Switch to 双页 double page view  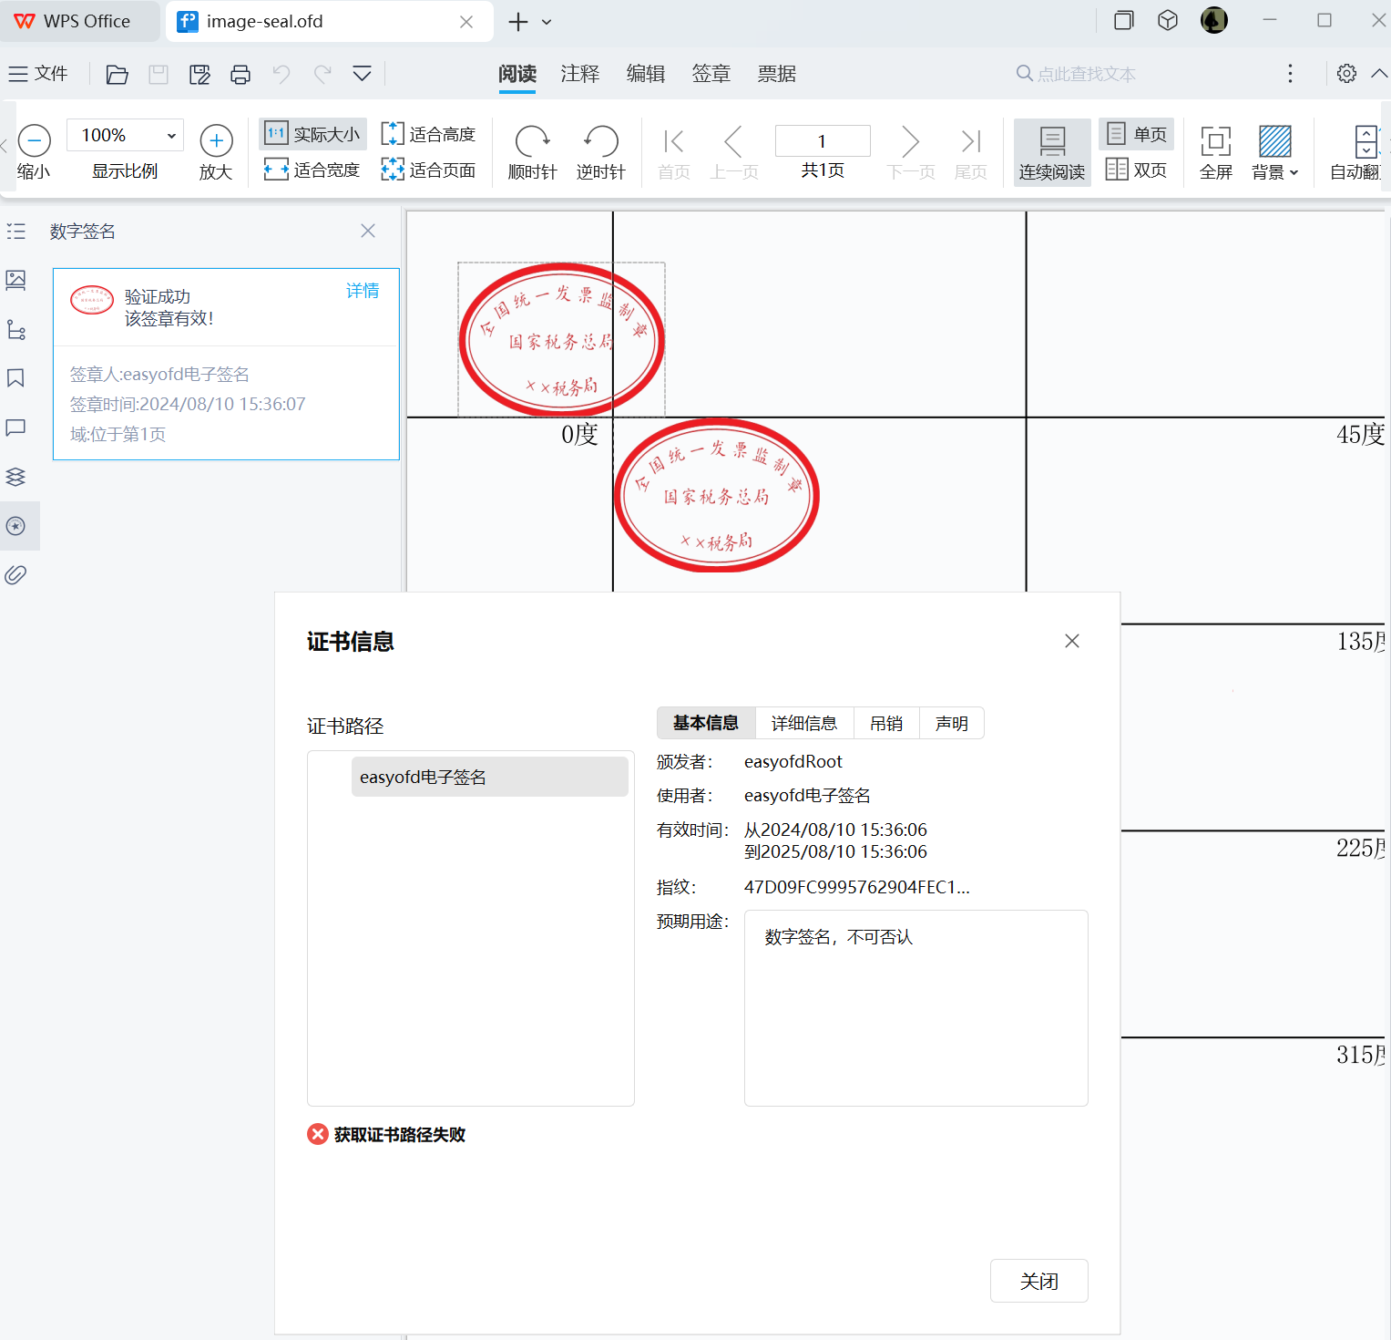click(x=1136, y=169)
